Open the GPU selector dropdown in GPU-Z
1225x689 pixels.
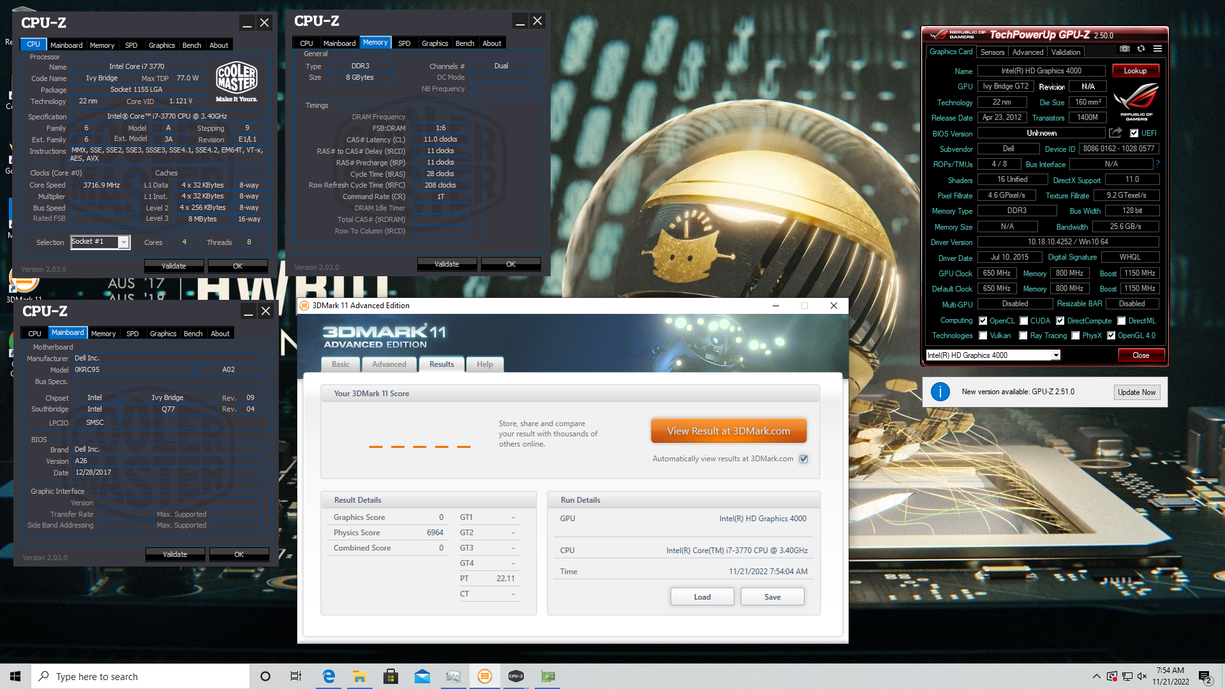pos(1056,355)
